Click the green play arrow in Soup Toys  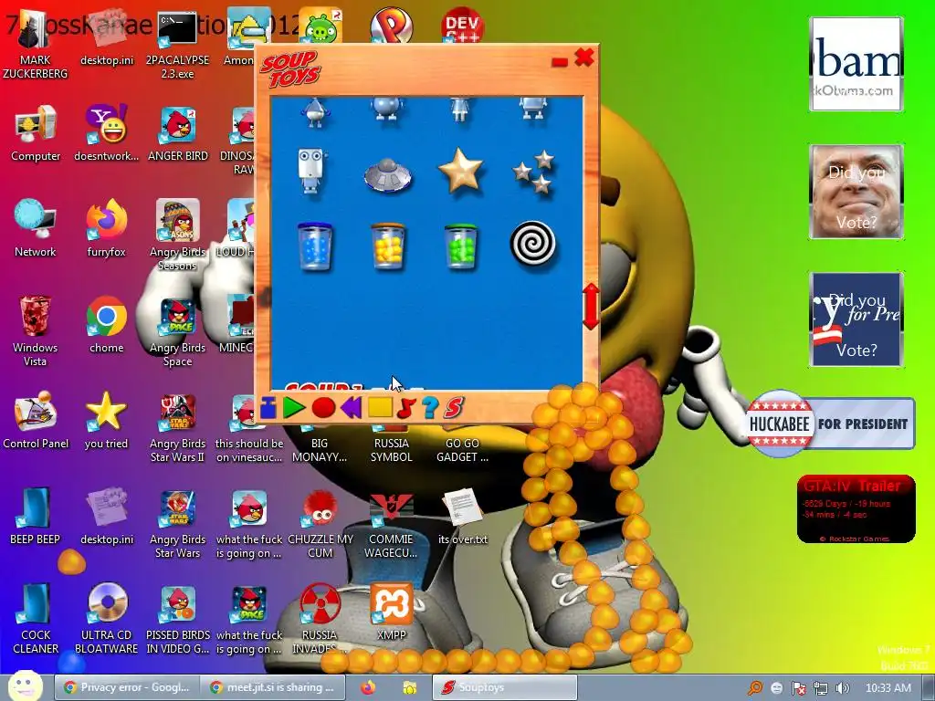(293, 408)
